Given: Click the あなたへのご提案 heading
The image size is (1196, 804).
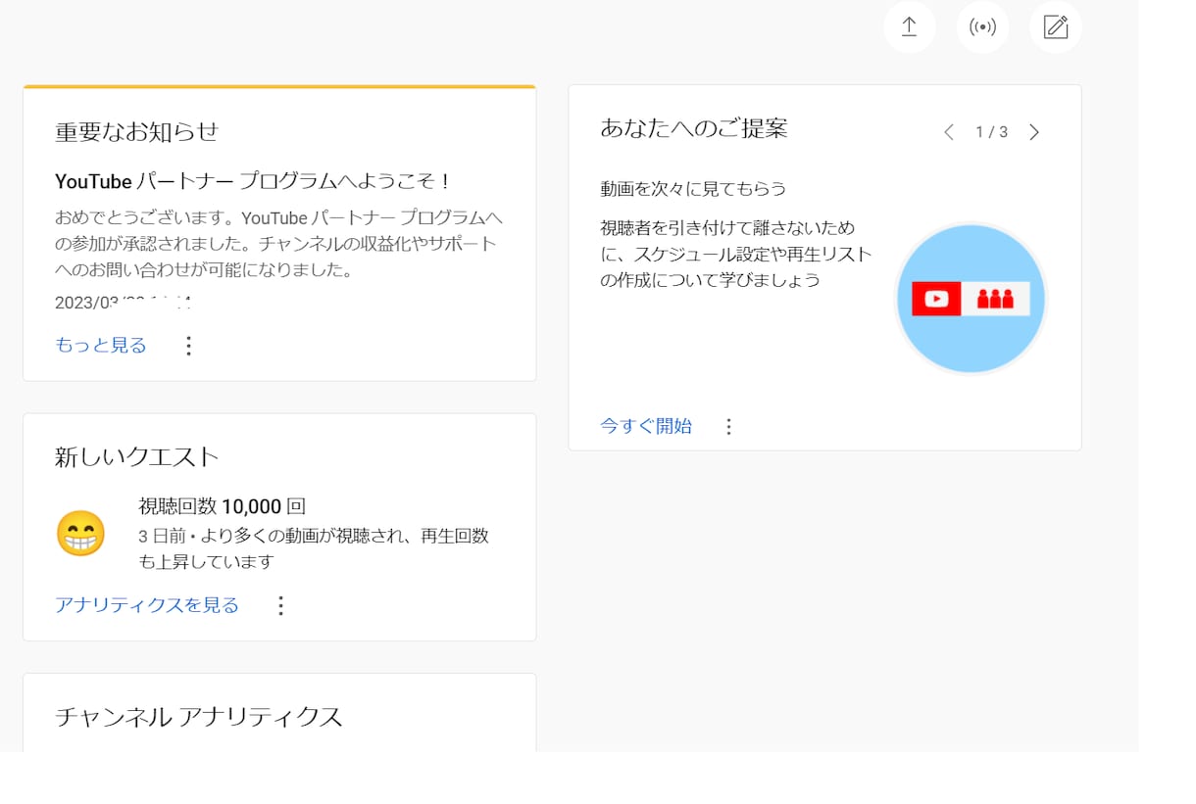Looking at the screenshot, I should pos(694,128).
